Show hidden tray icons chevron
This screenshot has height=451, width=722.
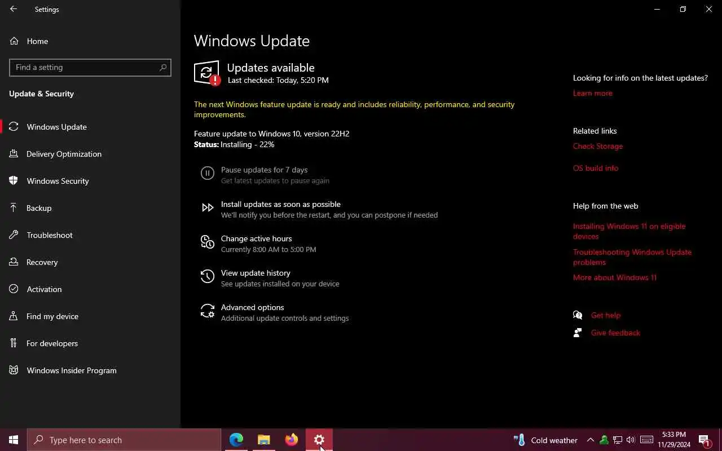(591, 440)
